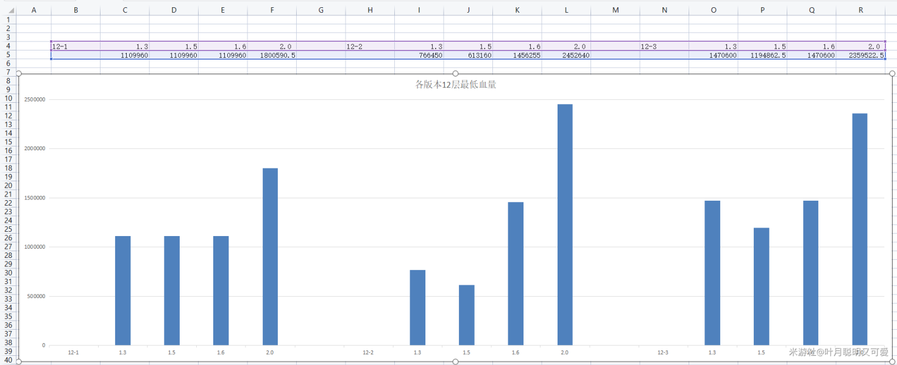Viewport: 897px width, 365px height.
Task: Click the select-all corner of the sheet
Action: tap(8, 10)
